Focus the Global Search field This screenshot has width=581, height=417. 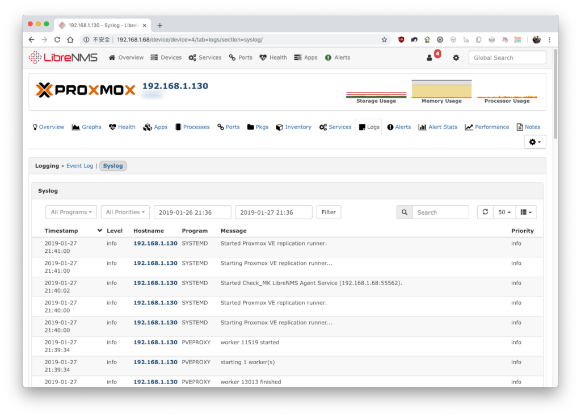click(x=507, y=57)
